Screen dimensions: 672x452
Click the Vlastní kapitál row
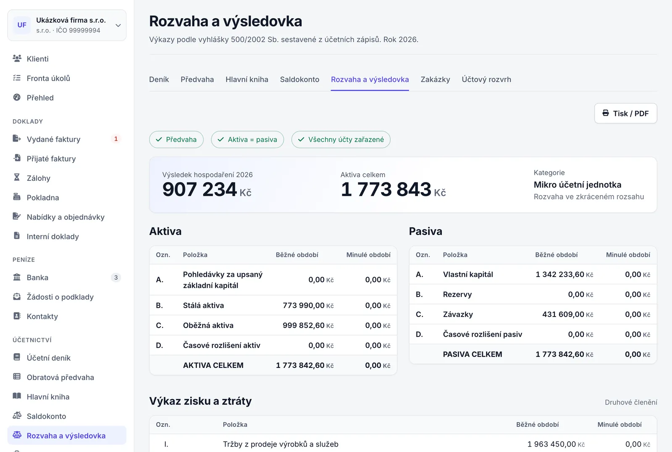(533, 275)
